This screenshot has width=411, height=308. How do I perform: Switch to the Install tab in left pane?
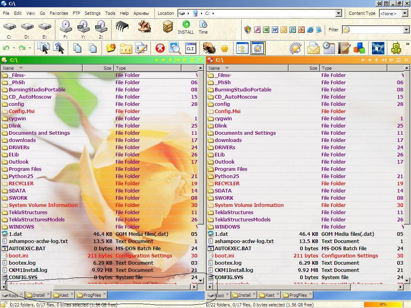tap(39, 295)
